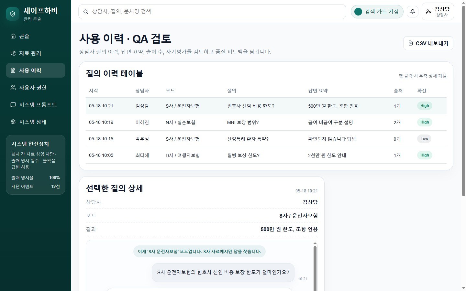Go to 자료 관리 in sidebar
The height and width of the screenshot is (291, 466).
point(36,53)
